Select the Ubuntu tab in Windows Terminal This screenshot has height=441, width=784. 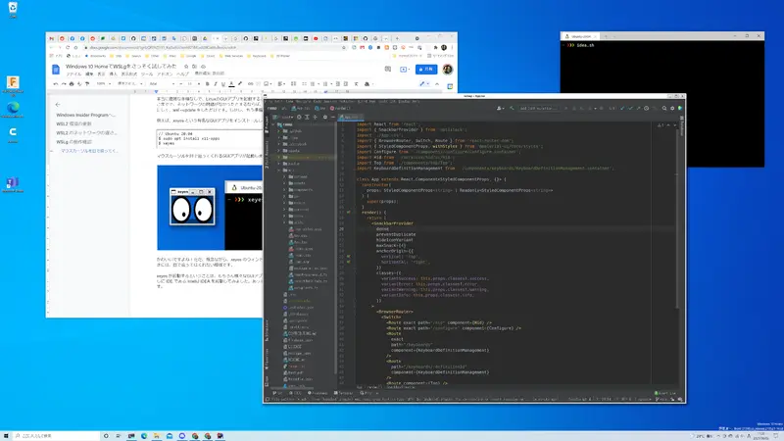(580, 36)
